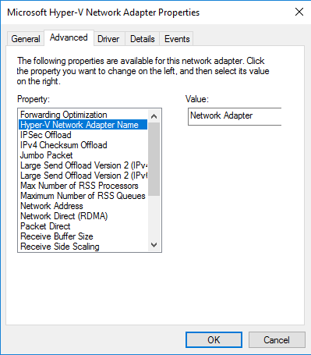Viewport: 311px width, 355px height.
Task: Confirm changes with OK button
Action: pyautogui.click(x=214, y=339)
